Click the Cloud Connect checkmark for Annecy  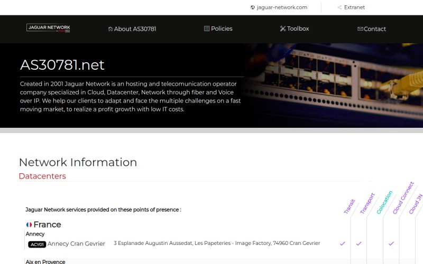click(391, 243)
